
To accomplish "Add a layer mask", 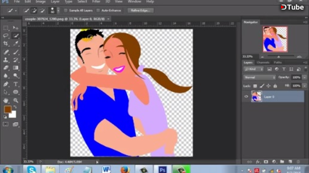I will click(x=266, y=162).
